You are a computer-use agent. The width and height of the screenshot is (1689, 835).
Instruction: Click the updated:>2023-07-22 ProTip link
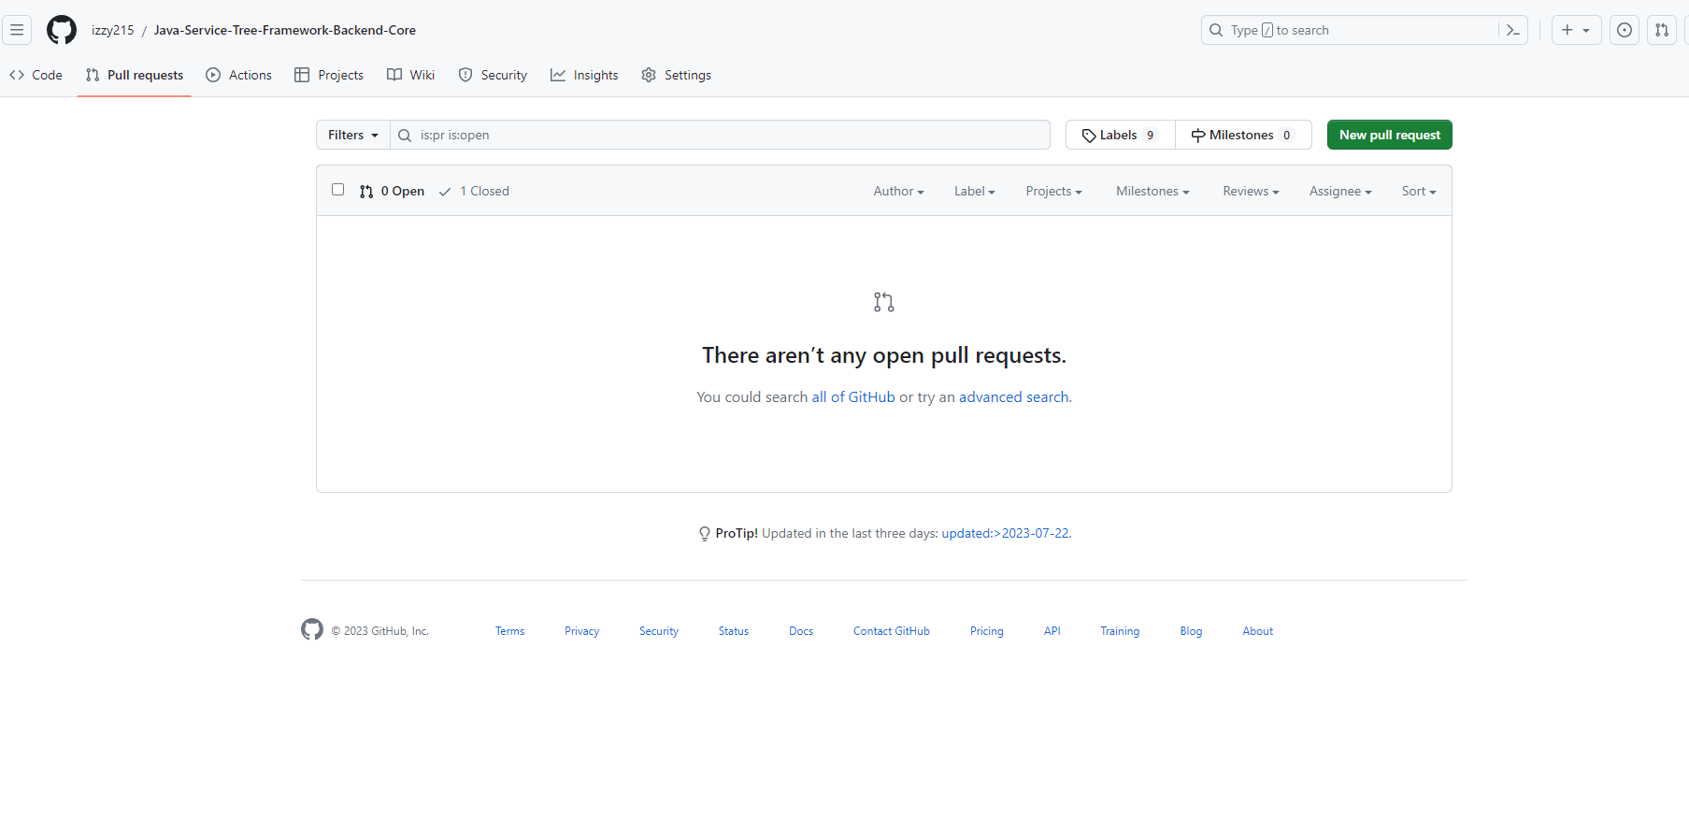(x=1005, y=533)
